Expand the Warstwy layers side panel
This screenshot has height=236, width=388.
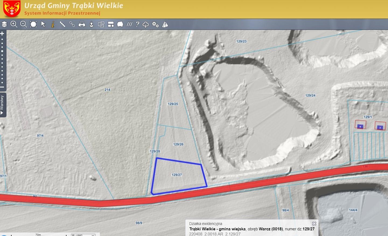(2, 105)
